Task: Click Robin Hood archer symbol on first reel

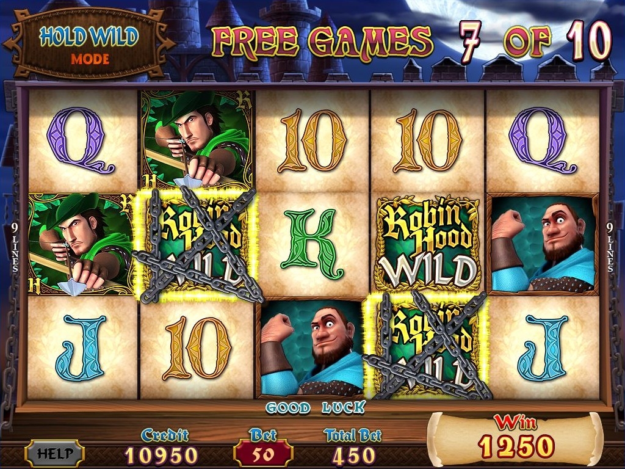Action: click(x=82, y=244)
